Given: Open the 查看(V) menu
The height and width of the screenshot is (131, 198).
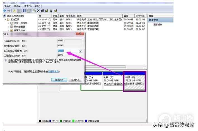Looking at the screenshot, I should (x=28, y=6).
